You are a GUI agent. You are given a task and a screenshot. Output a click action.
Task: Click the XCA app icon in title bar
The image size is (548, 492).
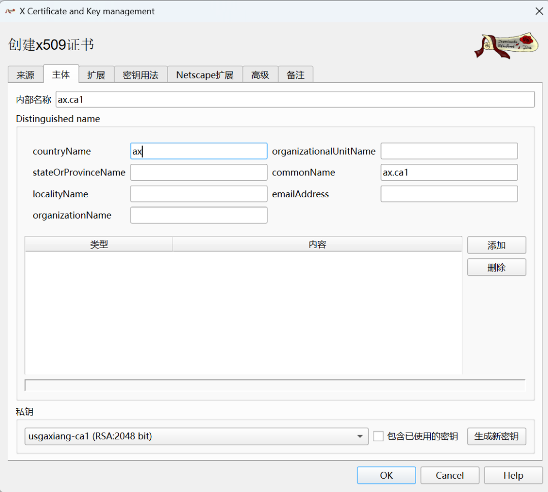click(x=10, y=11)
